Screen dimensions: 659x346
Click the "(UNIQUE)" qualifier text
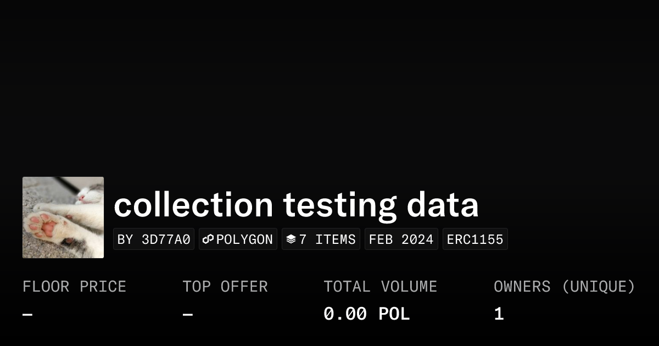click(x=598, y=287)
